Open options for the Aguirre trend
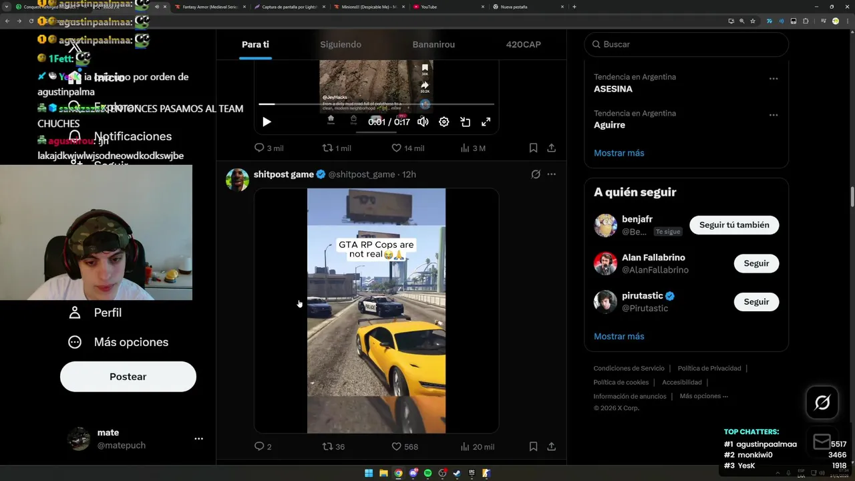 pos(774,115)
